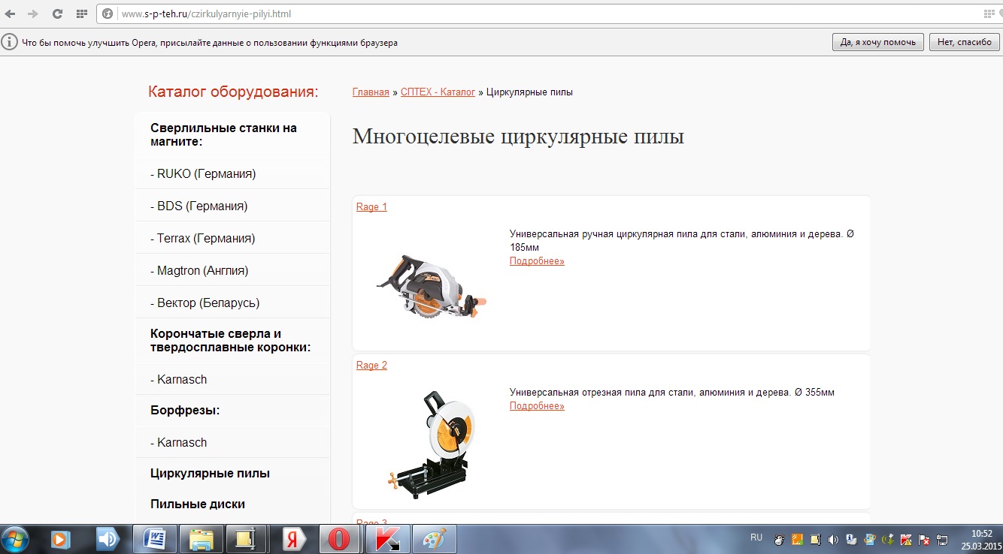The height and width of the screenshot is (554, 1003).
Task: Open Opera Speed Dial grid icon
Action: pos(81,14)
